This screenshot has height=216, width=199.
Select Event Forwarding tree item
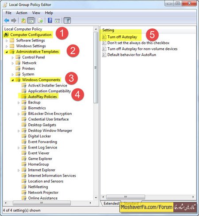42,142
